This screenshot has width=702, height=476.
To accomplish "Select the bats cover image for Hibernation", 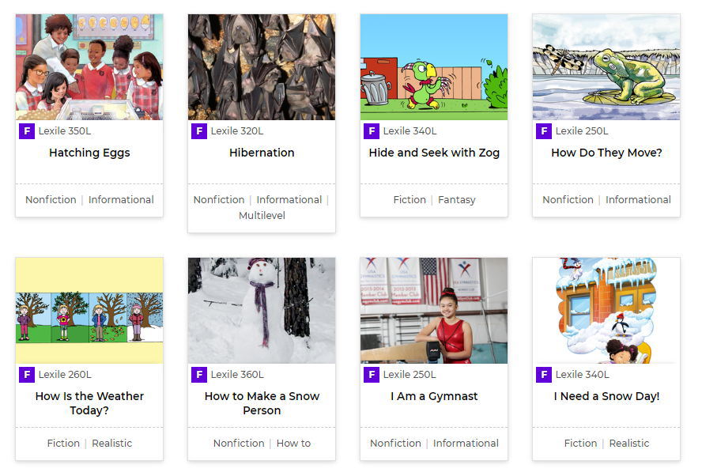I will point(262,67).
